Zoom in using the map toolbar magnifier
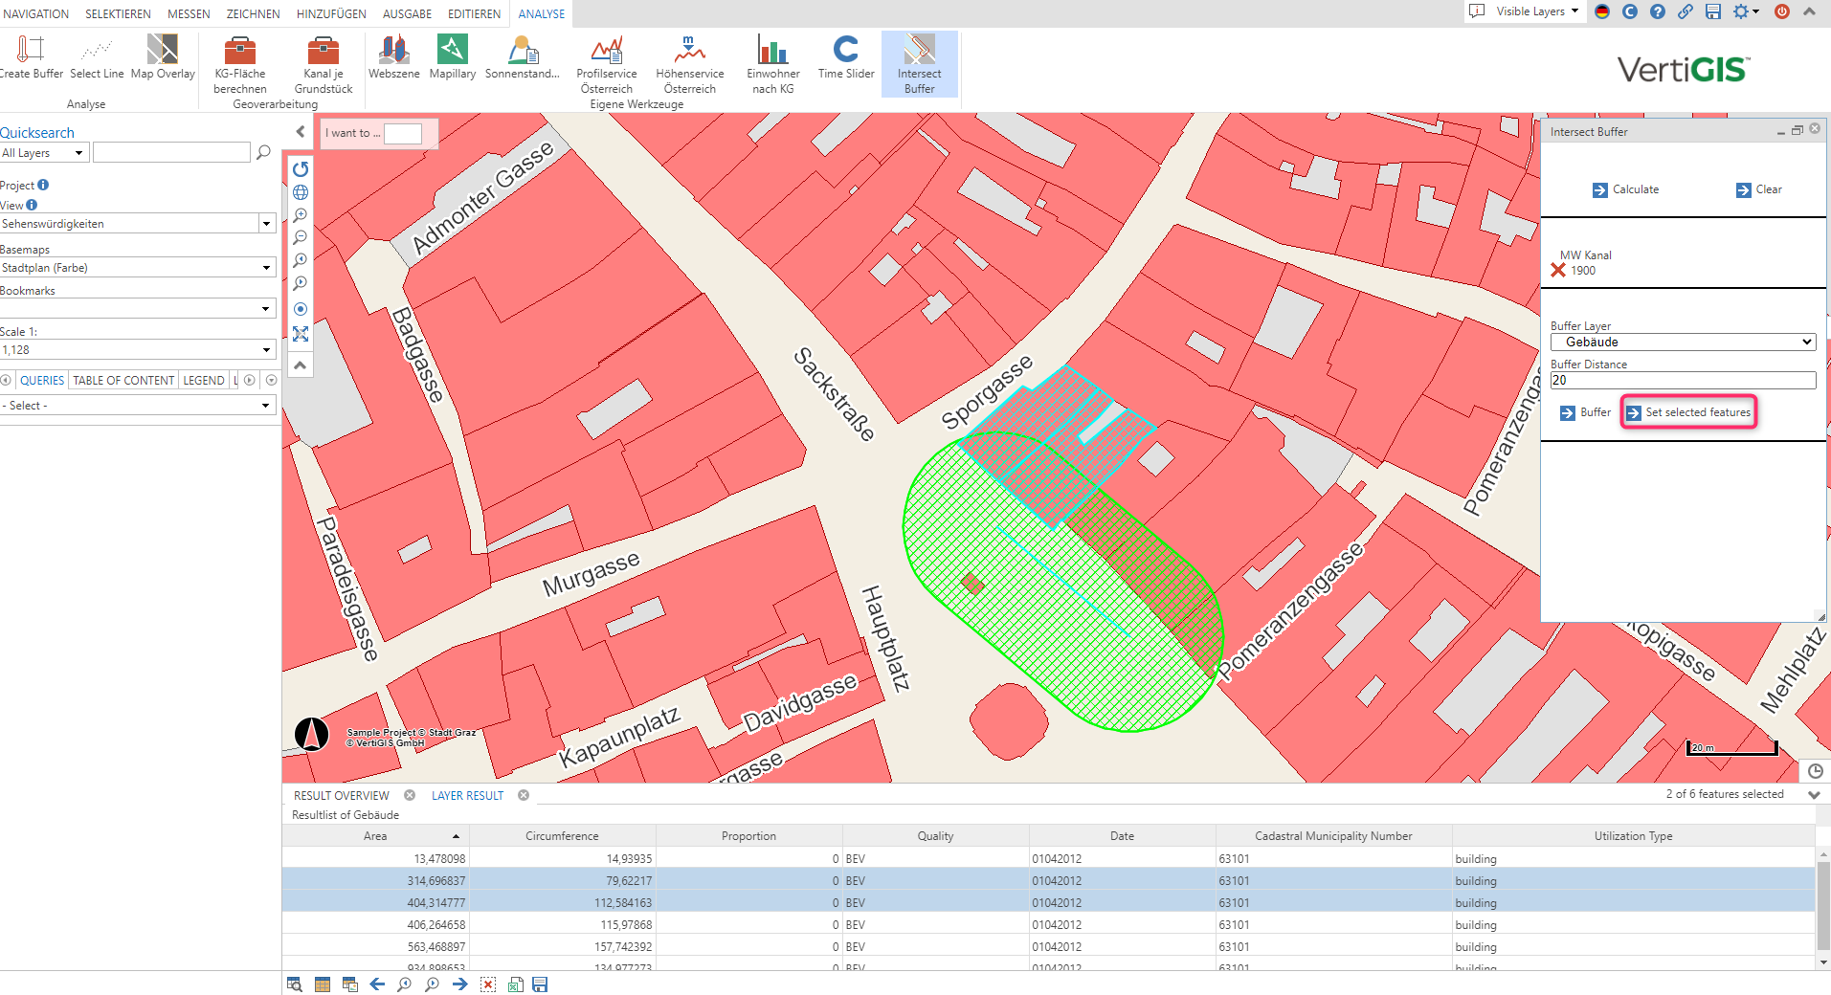 point(301,215)
